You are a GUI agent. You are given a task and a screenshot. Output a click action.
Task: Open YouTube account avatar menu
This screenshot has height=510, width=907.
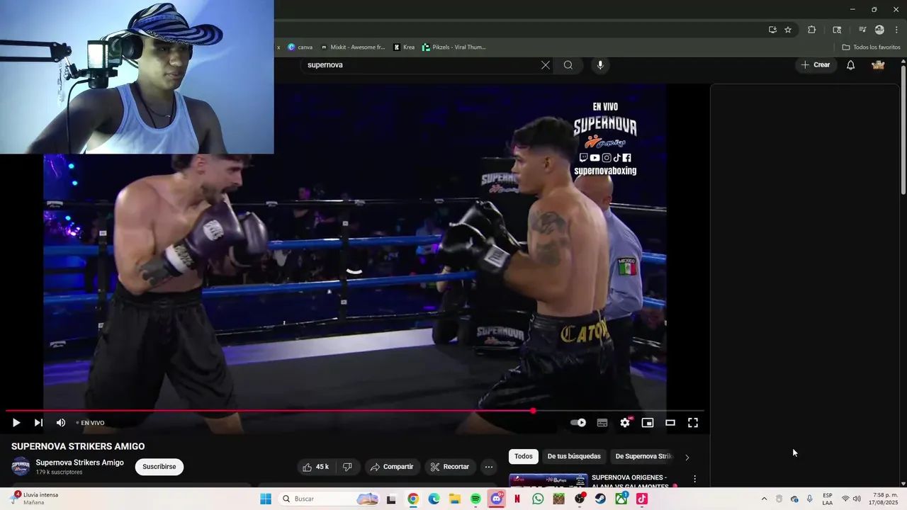pos(878,65)
